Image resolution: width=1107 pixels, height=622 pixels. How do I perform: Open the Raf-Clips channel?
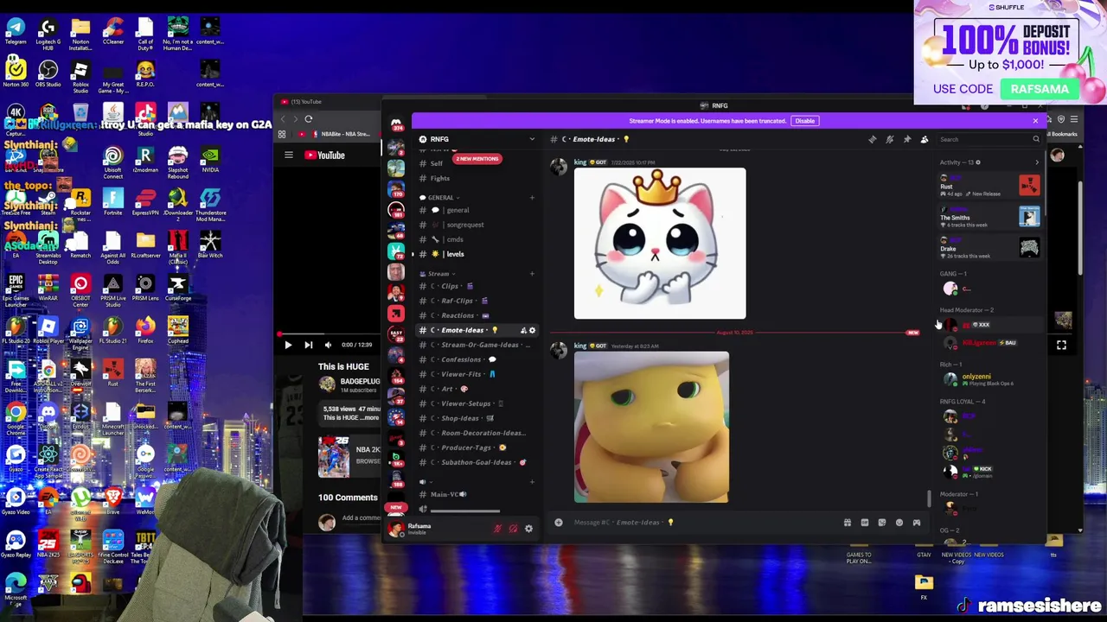pyautogui.click(x=477, y=301)
